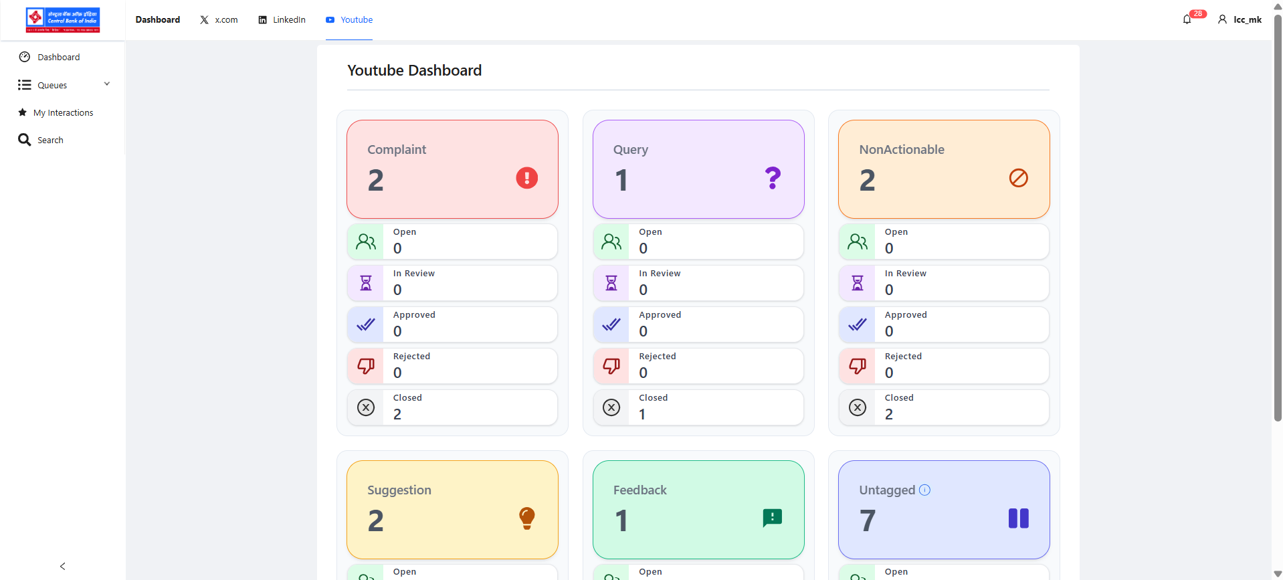1283x580 pixels.
Task: Click the Feedback message alert icon
Action: [773, 518]
